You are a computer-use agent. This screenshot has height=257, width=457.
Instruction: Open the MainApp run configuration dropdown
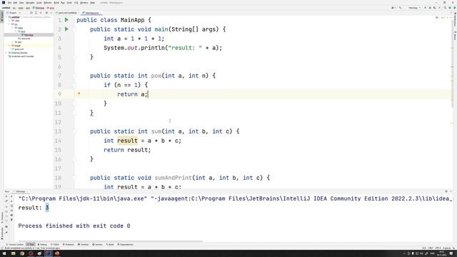(x=414, y=8)
